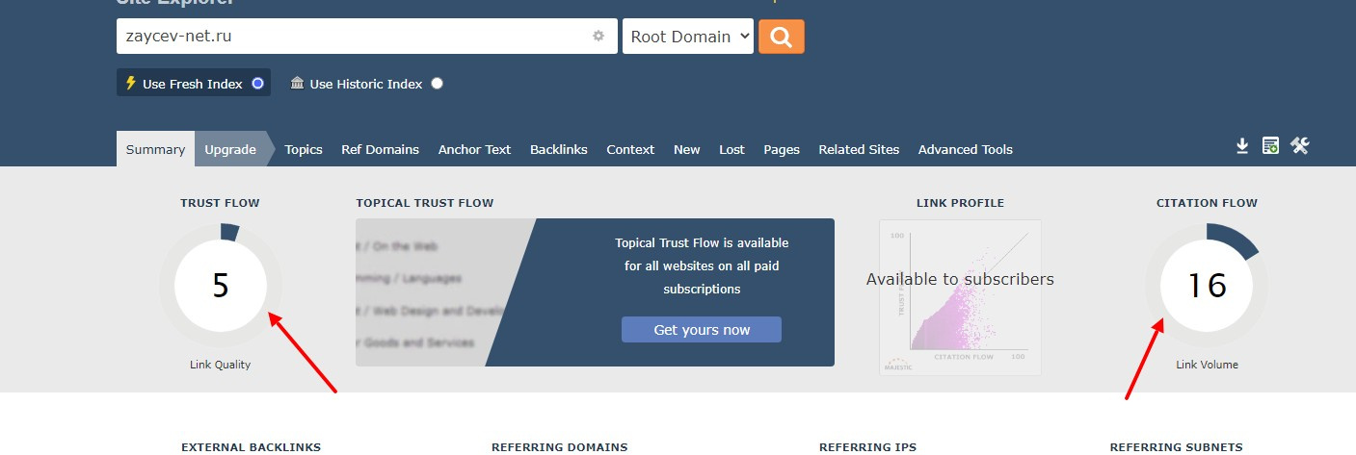Screen dimensions: 1356x455
Task: Switch to the Summary tab
Action: 155,149
